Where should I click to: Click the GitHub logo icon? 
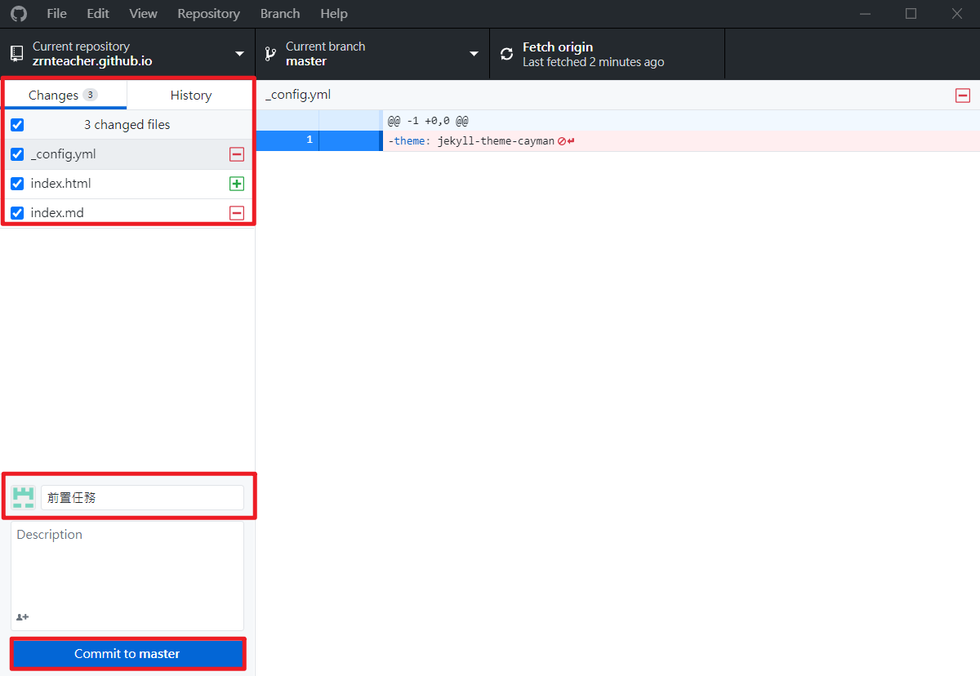point(18,14)
